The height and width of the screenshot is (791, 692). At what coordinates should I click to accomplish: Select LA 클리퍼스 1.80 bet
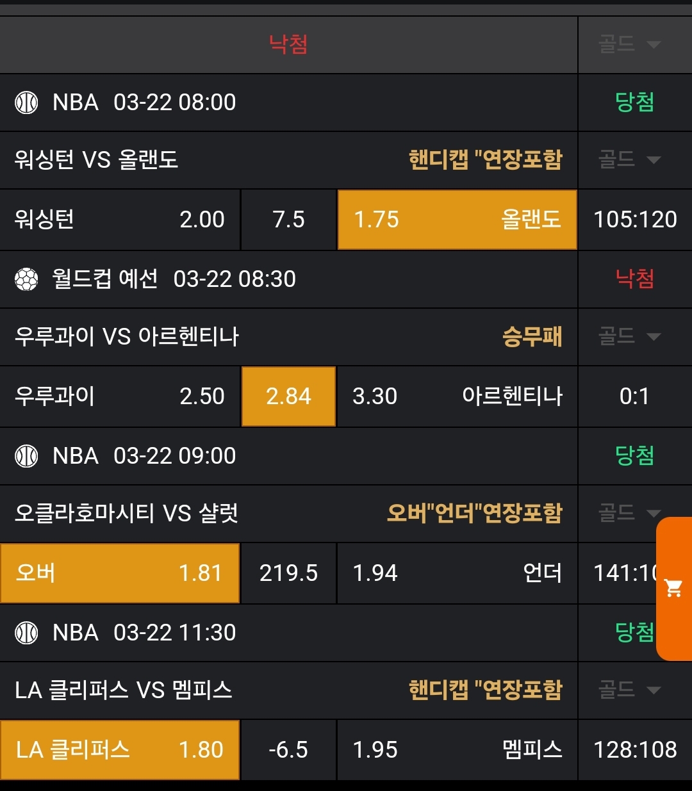tap(120, 750)
